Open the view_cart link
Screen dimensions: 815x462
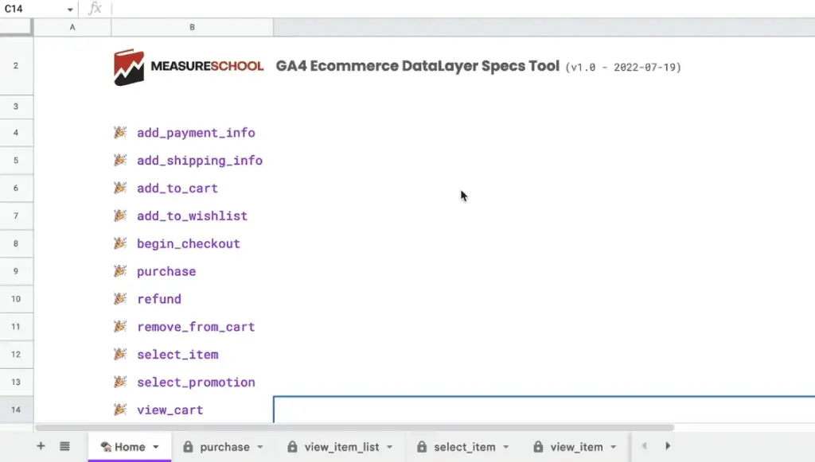coord(170,410)
